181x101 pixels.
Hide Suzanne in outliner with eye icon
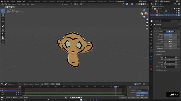coord(176,15)
